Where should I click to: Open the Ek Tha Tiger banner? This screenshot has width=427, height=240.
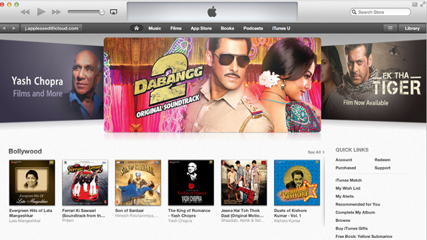tap(374, 81)
